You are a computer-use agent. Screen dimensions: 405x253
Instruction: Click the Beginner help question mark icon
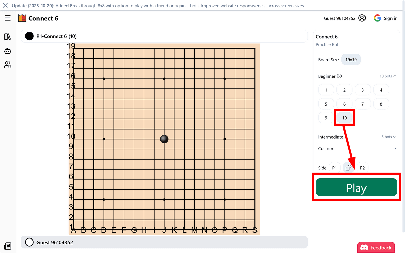click(340, 76)
